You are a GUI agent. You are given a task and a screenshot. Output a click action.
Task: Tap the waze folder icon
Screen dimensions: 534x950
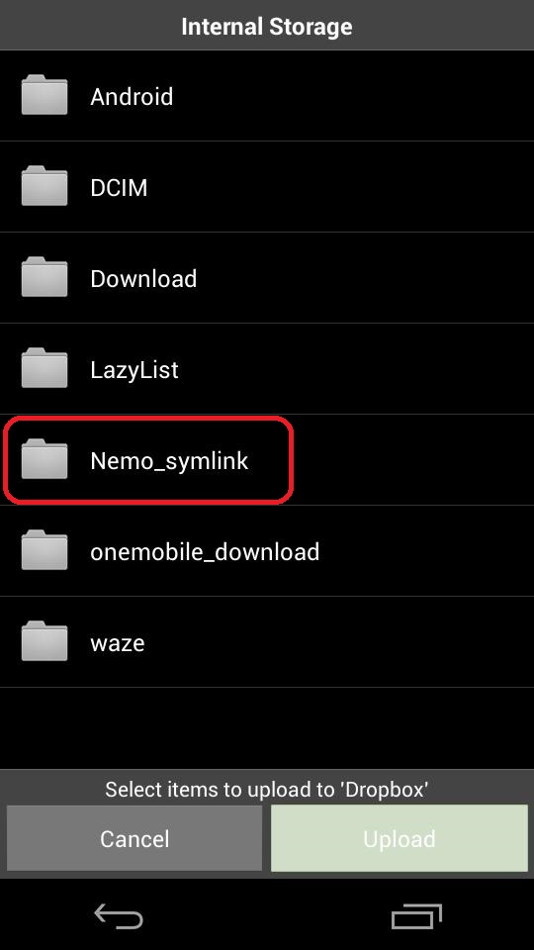44,641
